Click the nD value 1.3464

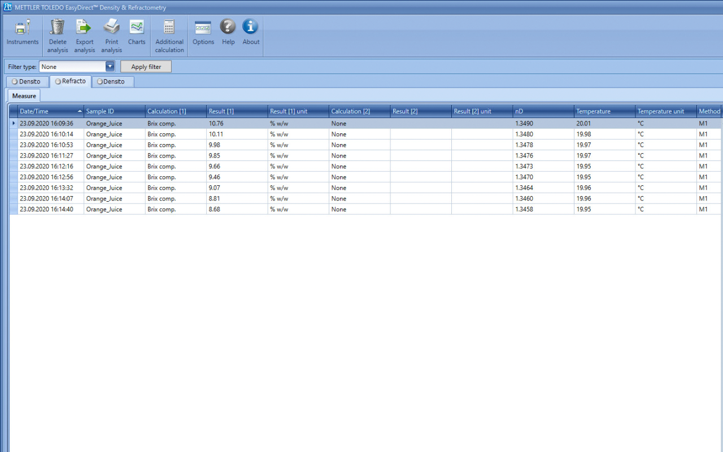click(524, 188)
